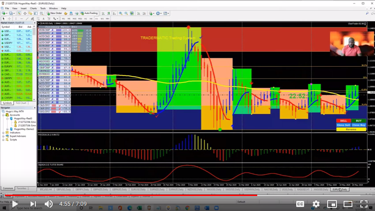Switch to the Tick Chart tab
Image resolution: width=375 pixels, height=211 pixels.
[21, 103]
